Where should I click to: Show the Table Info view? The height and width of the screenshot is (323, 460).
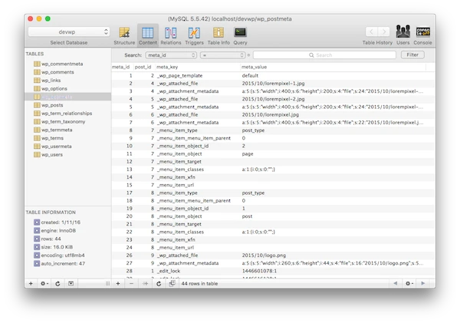[x=219, y=33]
